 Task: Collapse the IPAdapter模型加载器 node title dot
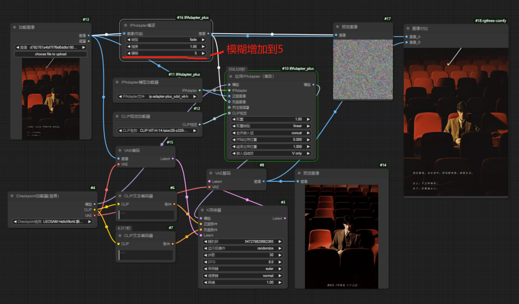117,82
